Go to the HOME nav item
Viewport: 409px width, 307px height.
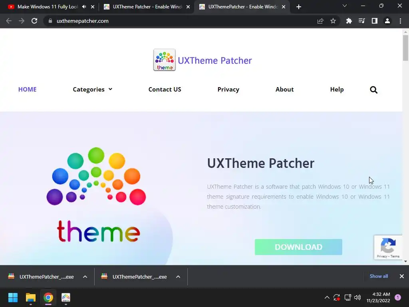[x=28, y=89]
